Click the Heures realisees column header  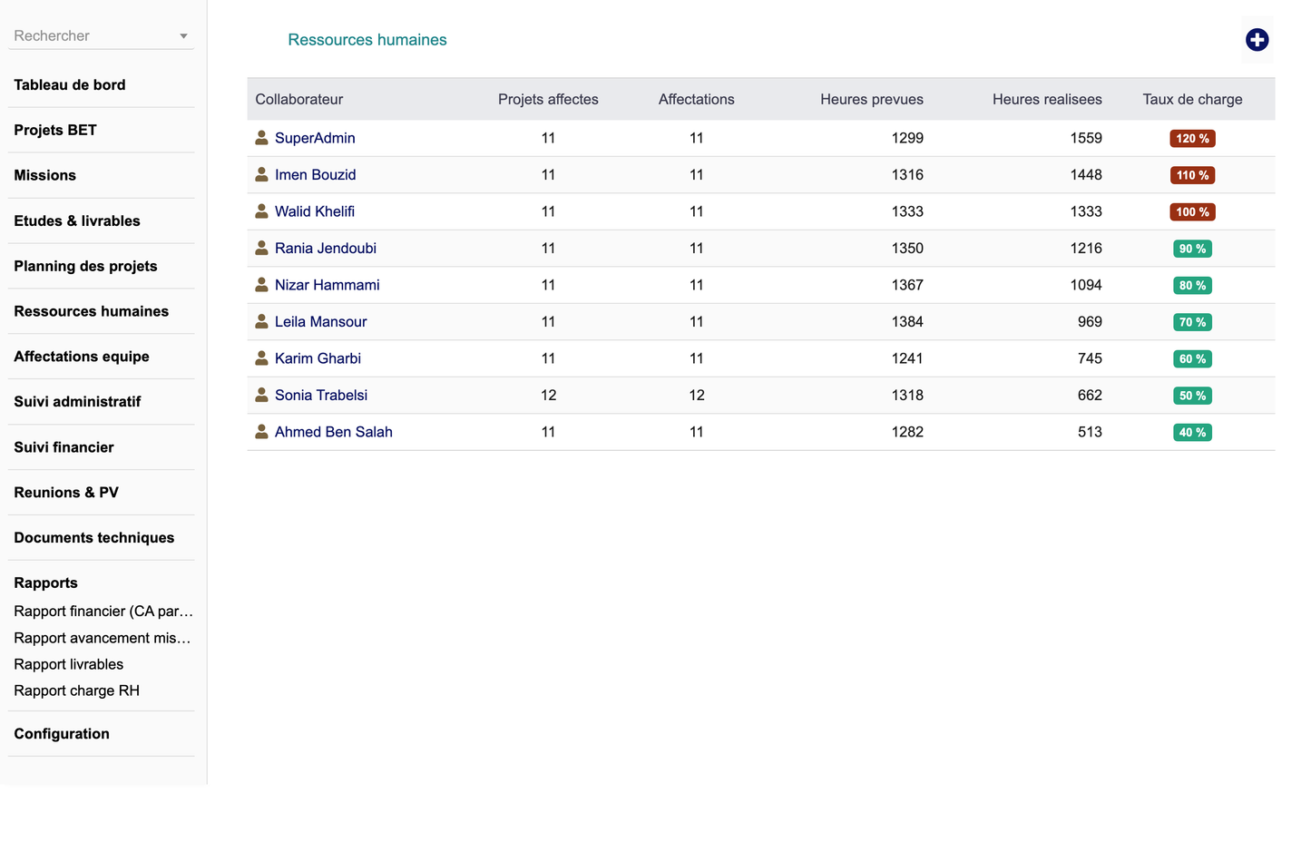point(1047,99)
